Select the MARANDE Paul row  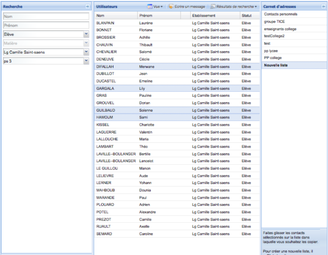point(177,198)
